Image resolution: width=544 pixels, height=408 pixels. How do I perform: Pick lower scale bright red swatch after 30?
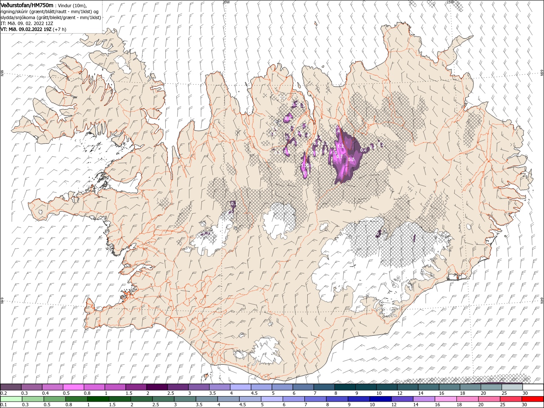(x=533, y=399)
